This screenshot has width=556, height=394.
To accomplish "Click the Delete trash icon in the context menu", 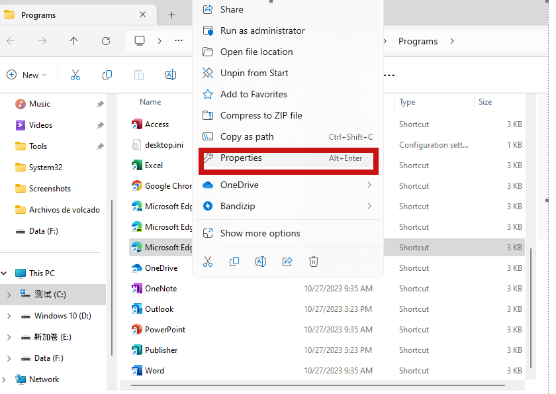I will [x=314, y=262].
